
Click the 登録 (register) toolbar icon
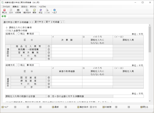pos(11,11)
